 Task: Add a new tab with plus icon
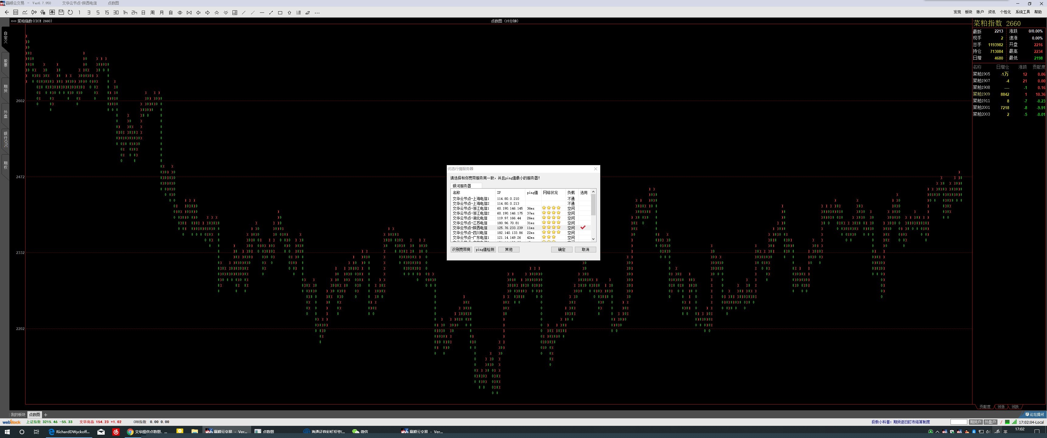pyautogui.click(x=46, y=415)
